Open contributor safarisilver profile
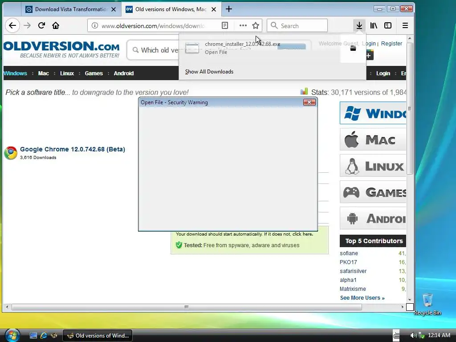This screenshot has height=342, width=456. [x=353, y=271]
